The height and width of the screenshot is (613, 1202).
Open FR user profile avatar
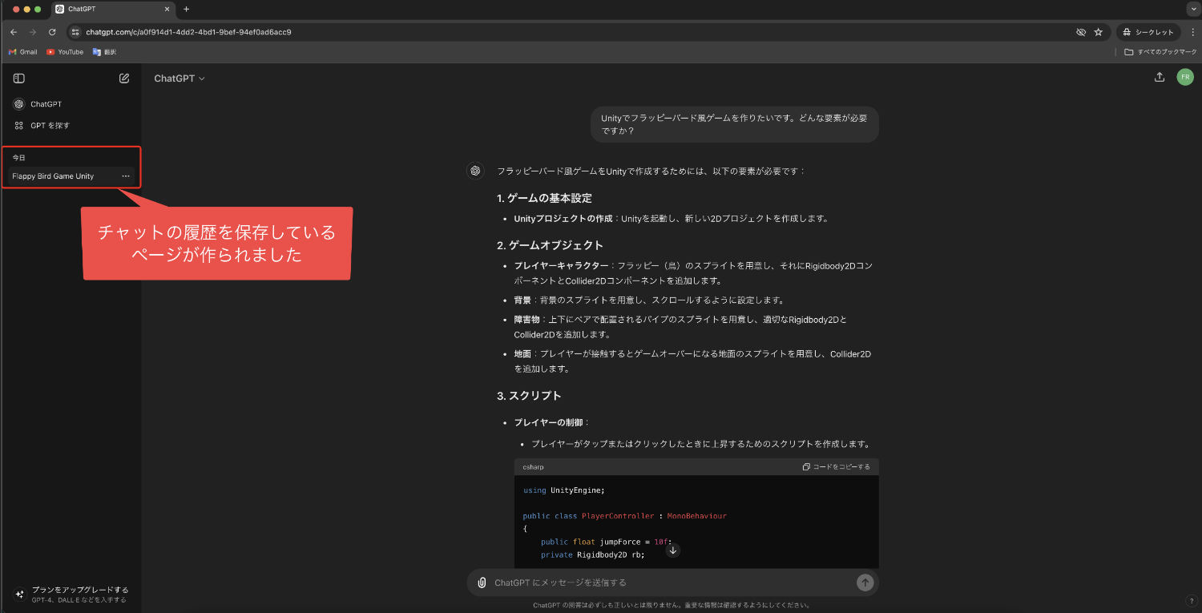pyautogui.click(x=1185, y=77)
